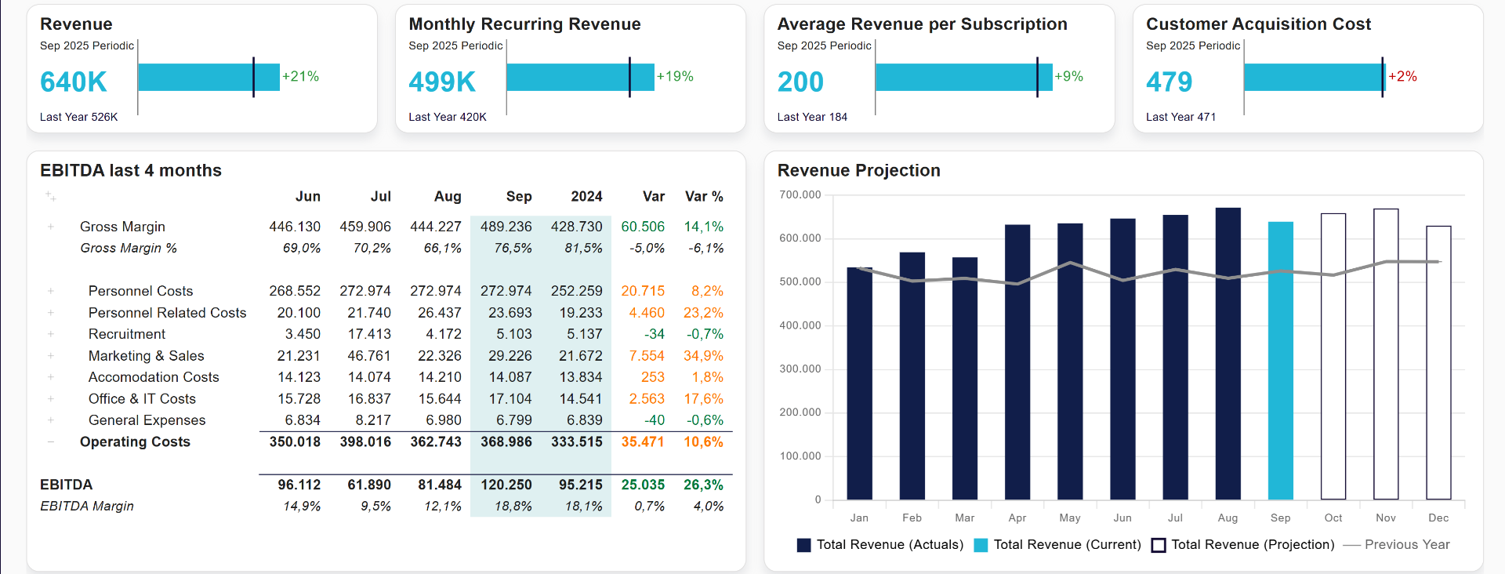Viewport: 1505px width, 574px height.
Task: Select the Jun revenue bar
Action: [1122, 359]
